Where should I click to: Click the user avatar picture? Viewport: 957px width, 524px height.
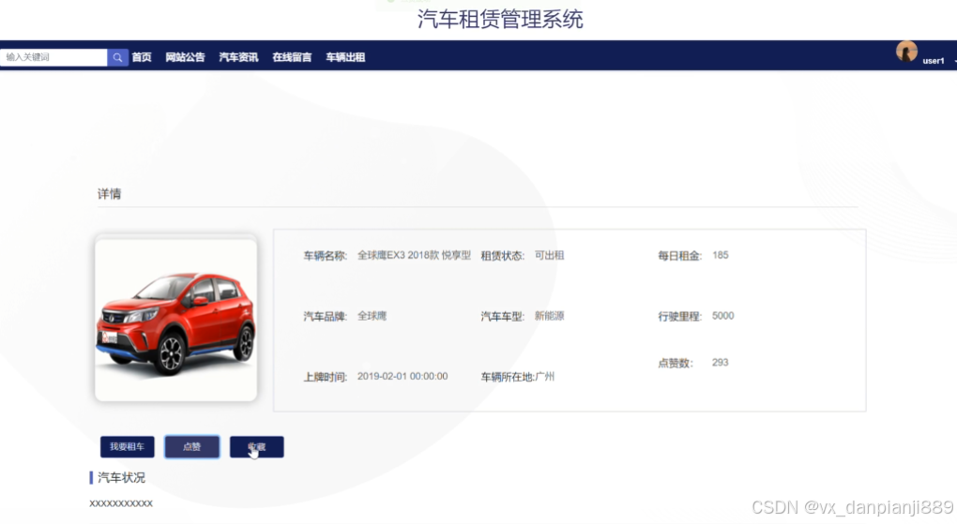point(906,52)
